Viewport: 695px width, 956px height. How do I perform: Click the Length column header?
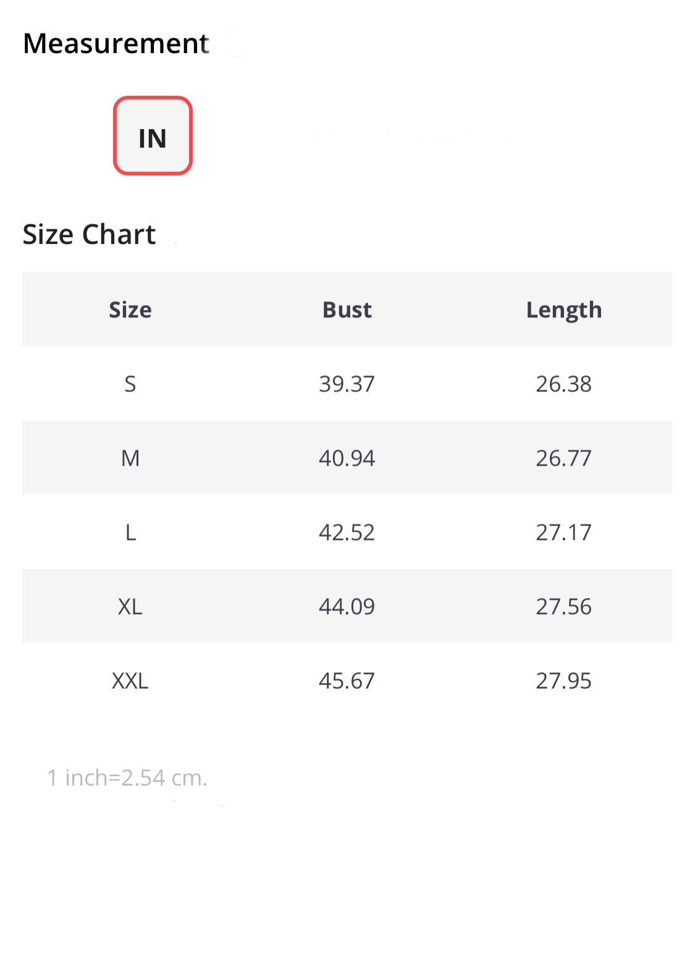[563, 309]
